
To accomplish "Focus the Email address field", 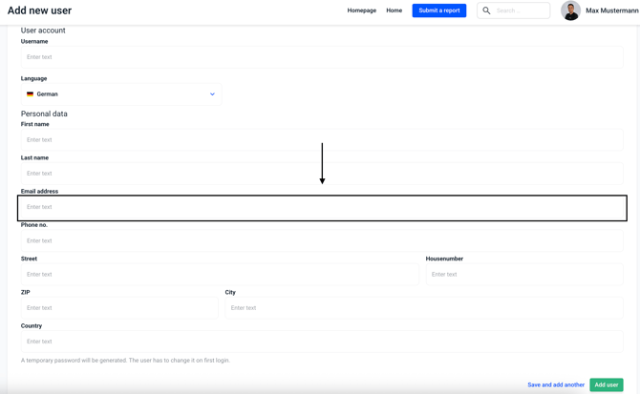I will [321, 207].
